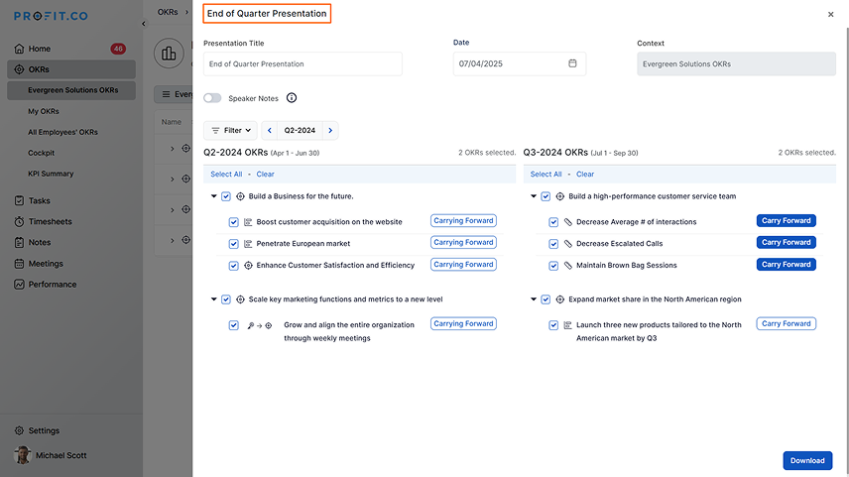
Task: Open KPI Summary in sidebar
Action: 51,174
